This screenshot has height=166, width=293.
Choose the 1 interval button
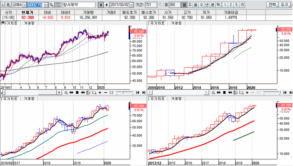coord(225,5)
